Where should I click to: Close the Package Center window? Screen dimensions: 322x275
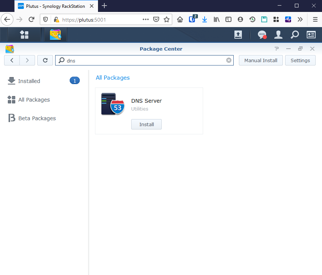312,49
